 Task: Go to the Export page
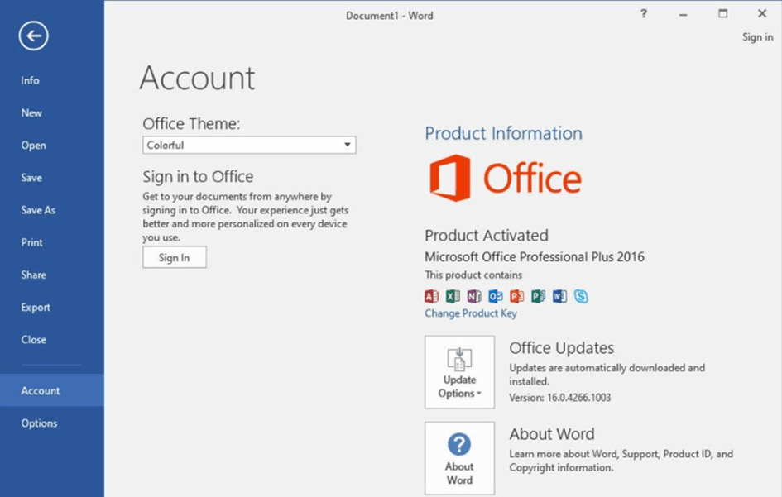click(36, 308)
